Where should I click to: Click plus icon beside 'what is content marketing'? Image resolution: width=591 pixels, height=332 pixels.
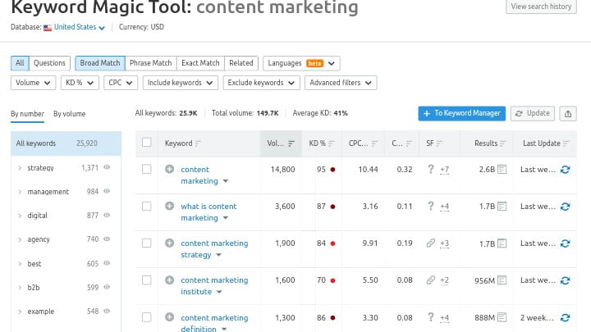[x=170, y=207]
